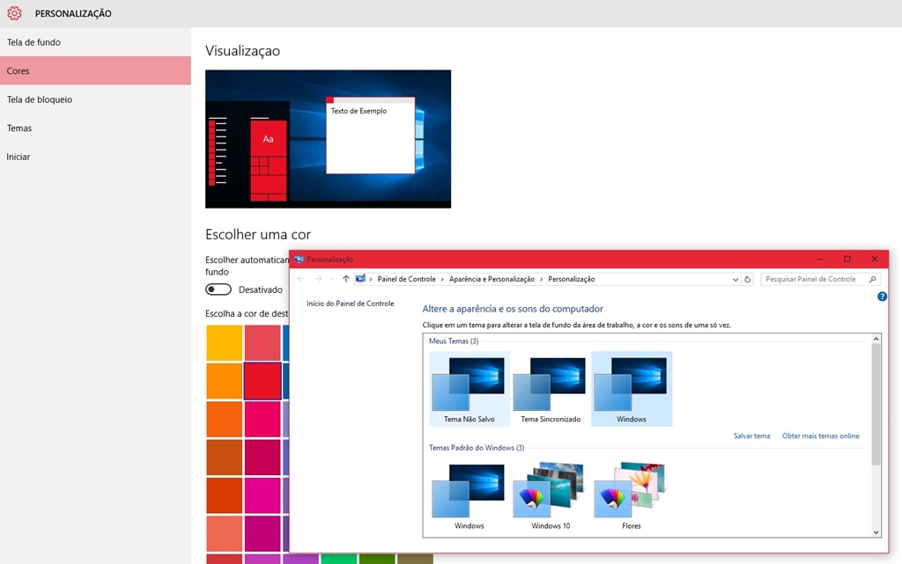The width and height of the screenshot is (902, 564).
Task: Select Tema Sincronizado theme
Action: (x=551, y=389)
